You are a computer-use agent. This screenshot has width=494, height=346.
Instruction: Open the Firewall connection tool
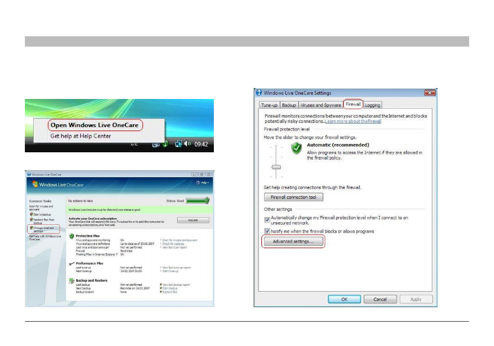click(x=293, y=197)
